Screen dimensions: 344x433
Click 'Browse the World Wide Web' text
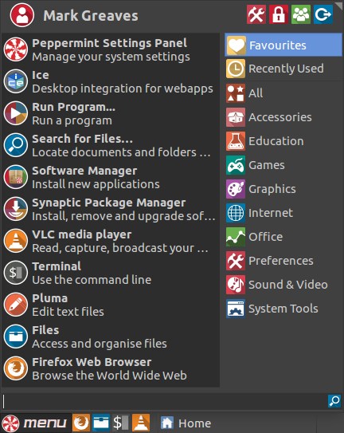(109, 376)
